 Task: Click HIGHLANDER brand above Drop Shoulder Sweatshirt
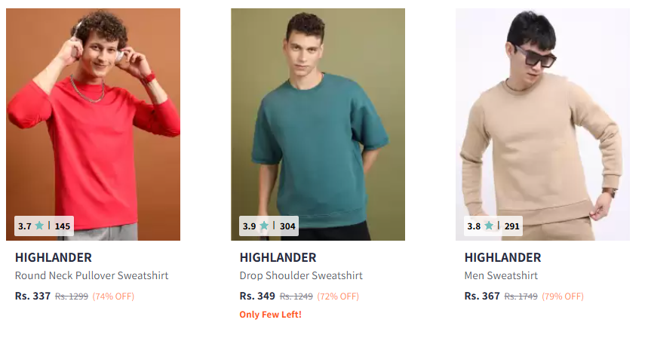[278, 257]
